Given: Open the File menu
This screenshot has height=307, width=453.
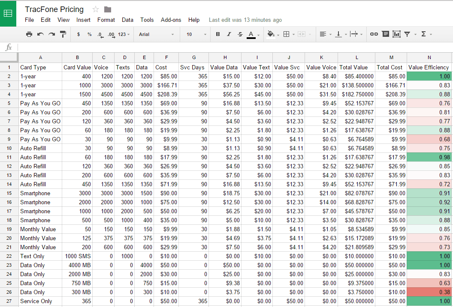Looking at the screenshot, I should [x=30, y=20].
